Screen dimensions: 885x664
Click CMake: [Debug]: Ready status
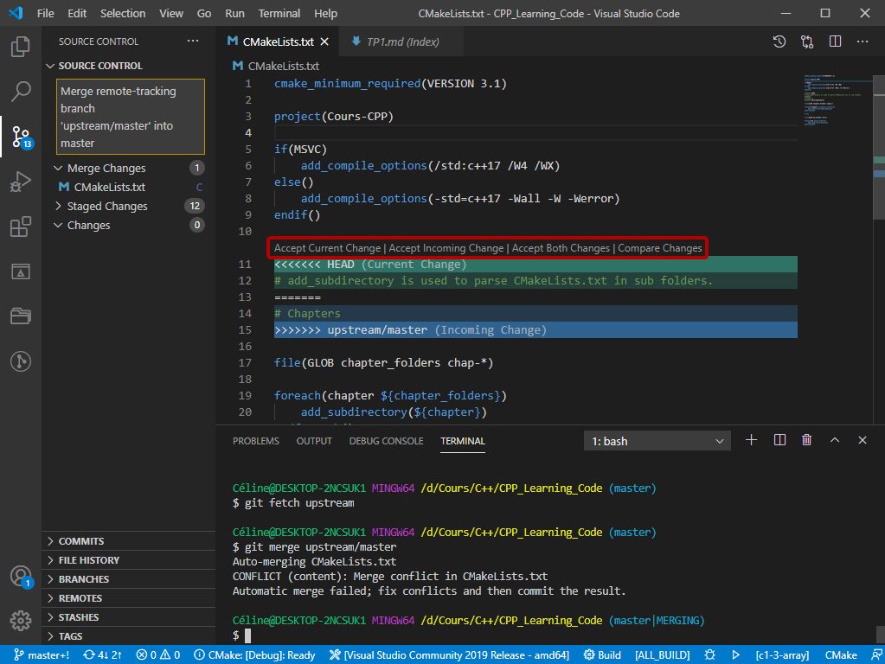click(254, 655)
